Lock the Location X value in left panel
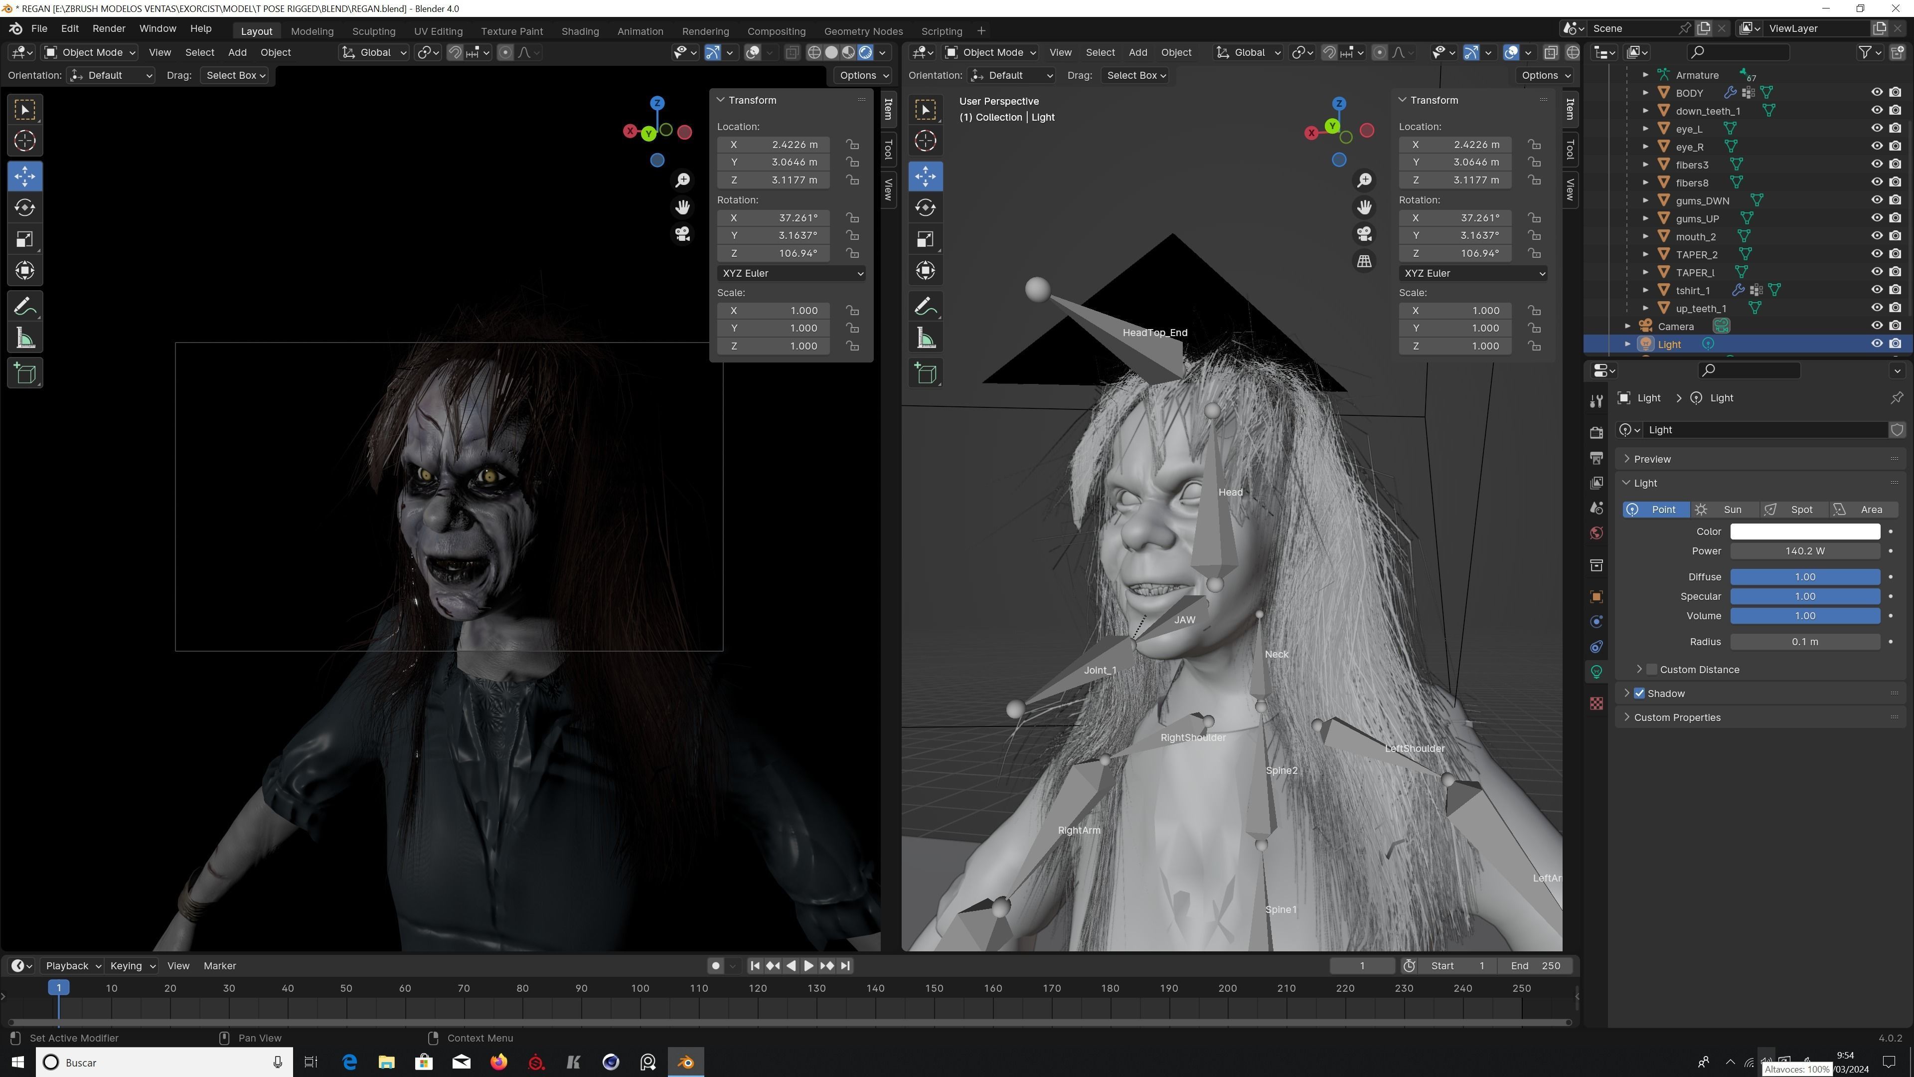1914x1077 pixels. coord(852,145)
